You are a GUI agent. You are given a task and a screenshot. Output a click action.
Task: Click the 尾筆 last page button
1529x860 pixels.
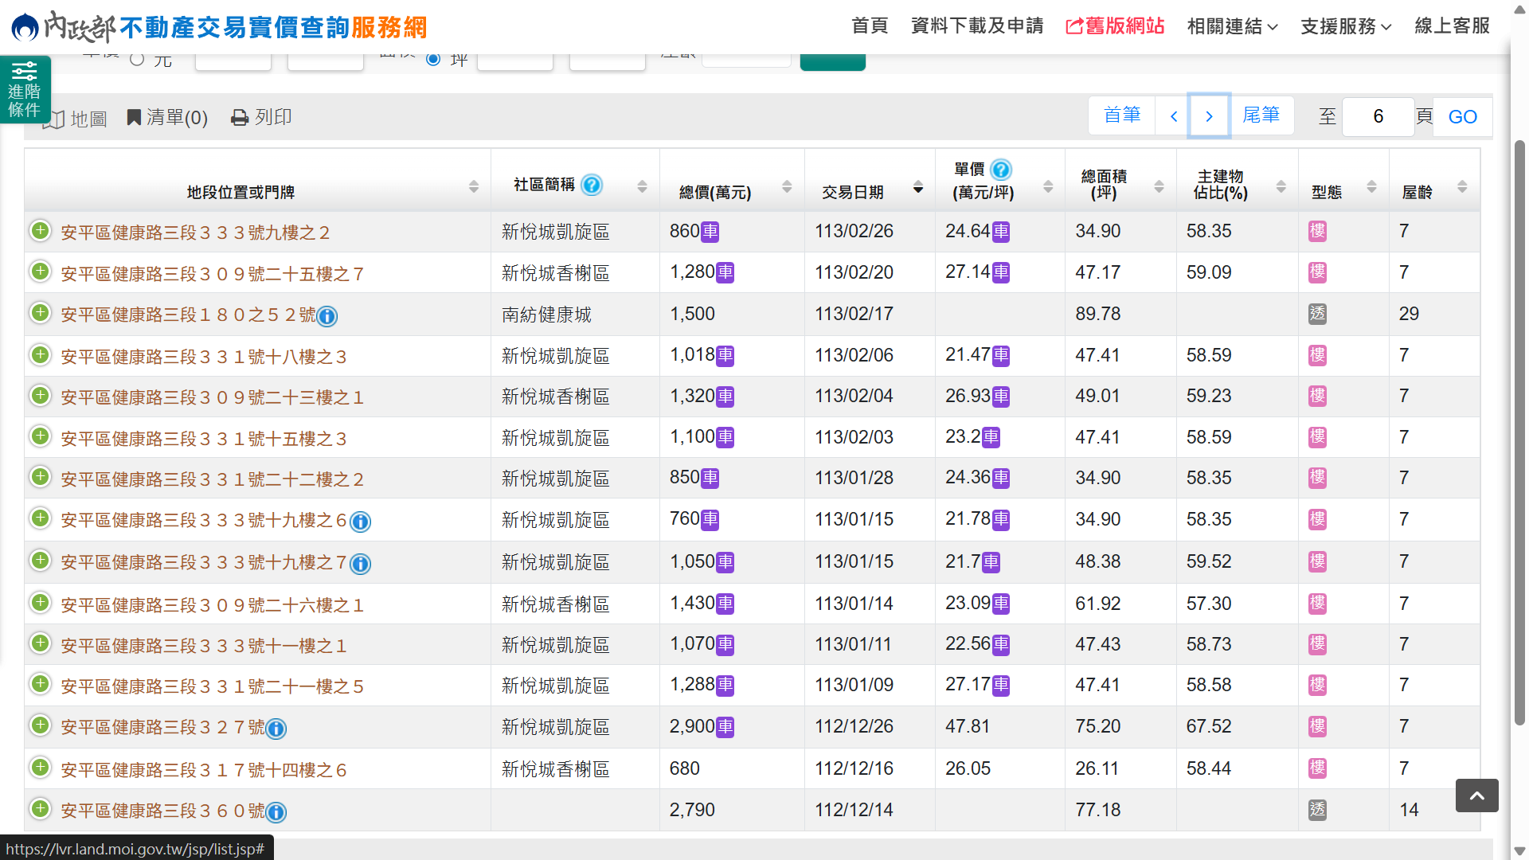click(1261, 115)
